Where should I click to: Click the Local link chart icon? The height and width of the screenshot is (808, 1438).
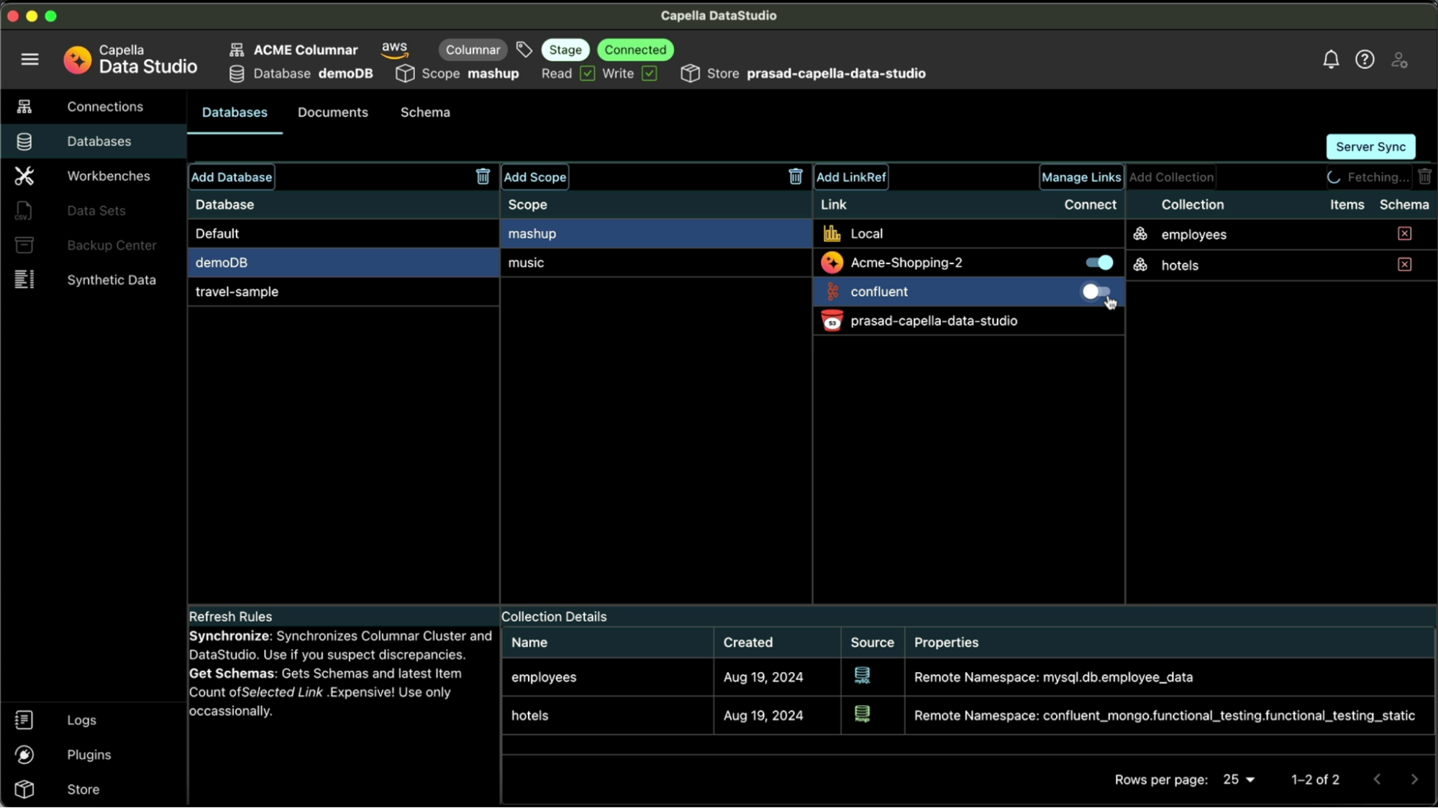tap(832, 233)
